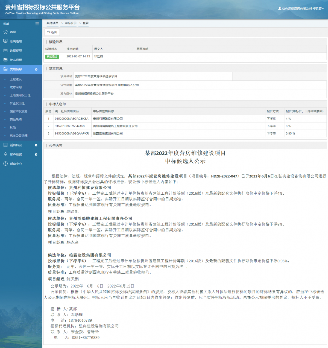
Task: Expand the 诚信档案 menu arrow
Action: tap(36, 145)
